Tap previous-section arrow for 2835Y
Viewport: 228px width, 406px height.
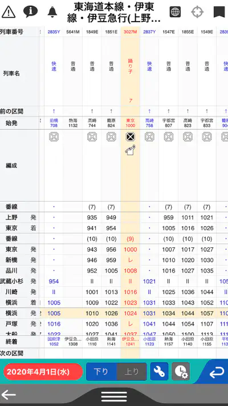pos(54,111)
